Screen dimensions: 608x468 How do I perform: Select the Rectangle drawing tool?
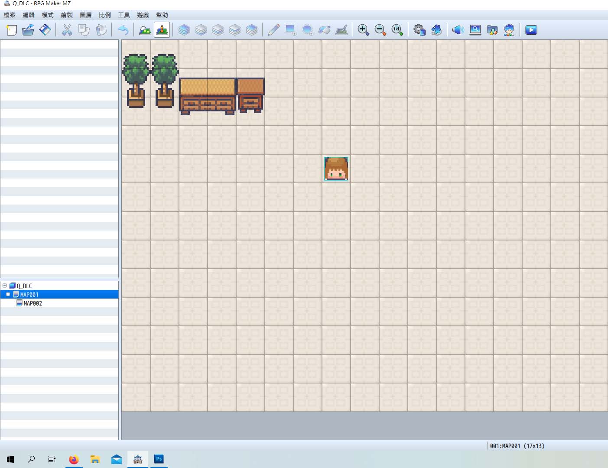(290, 30)
